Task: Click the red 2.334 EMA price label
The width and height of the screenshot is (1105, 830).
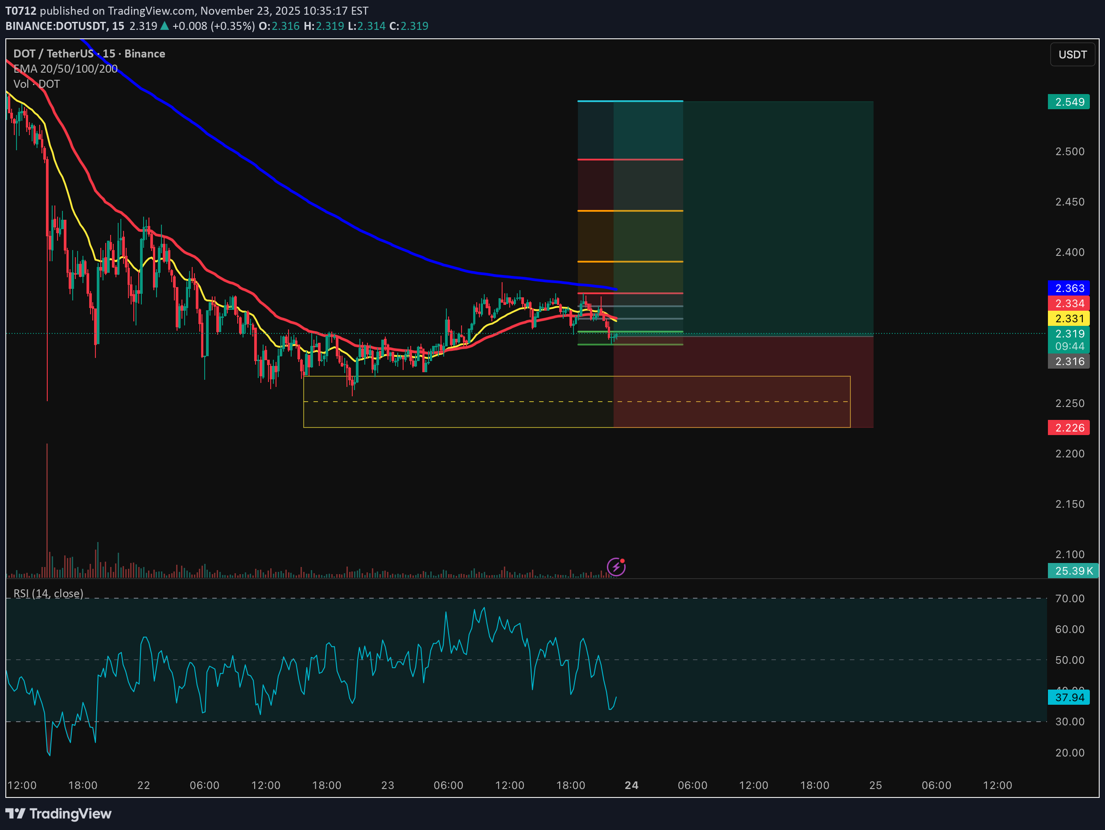Action: [1068, 303]
